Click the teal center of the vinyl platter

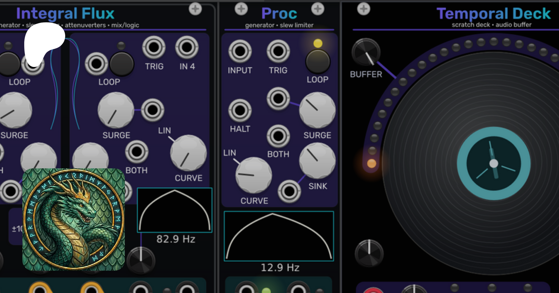493,163
